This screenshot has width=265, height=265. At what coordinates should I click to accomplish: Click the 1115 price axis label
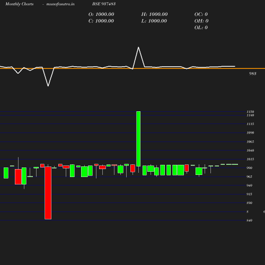pyautogui.click(x=250, y=124)
